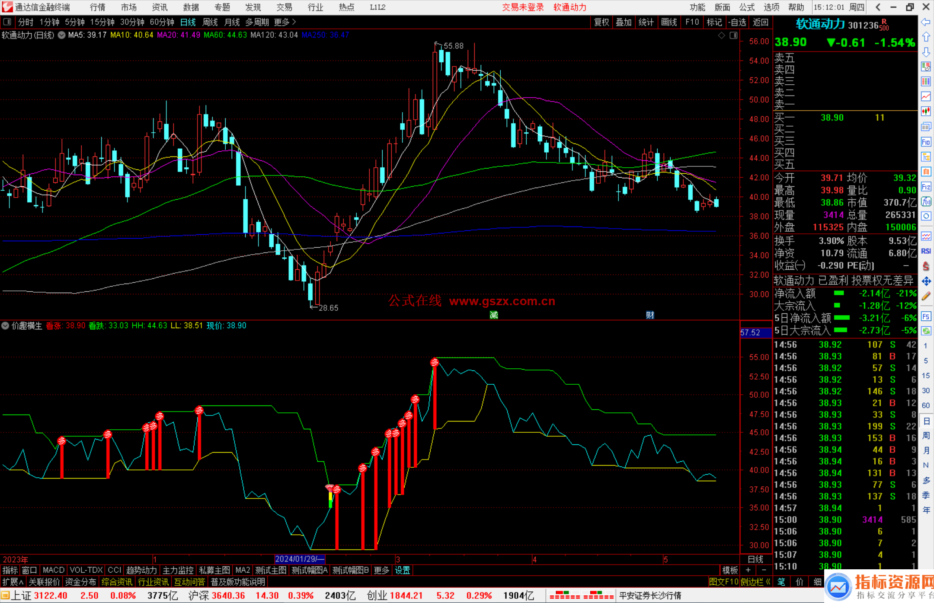Click the 复权 button

pos(601,22)
